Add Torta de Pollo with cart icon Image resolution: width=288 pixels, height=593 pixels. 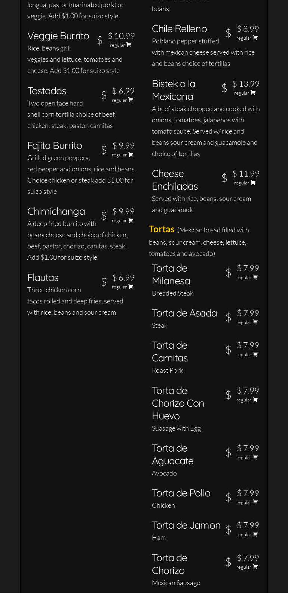point(255,502)
